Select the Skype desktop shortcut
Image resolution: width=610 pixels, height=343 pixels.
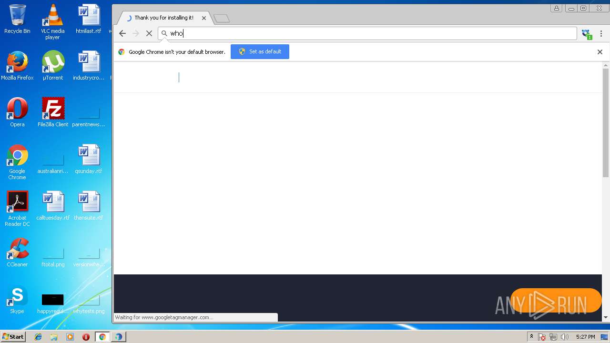(17, 300)
